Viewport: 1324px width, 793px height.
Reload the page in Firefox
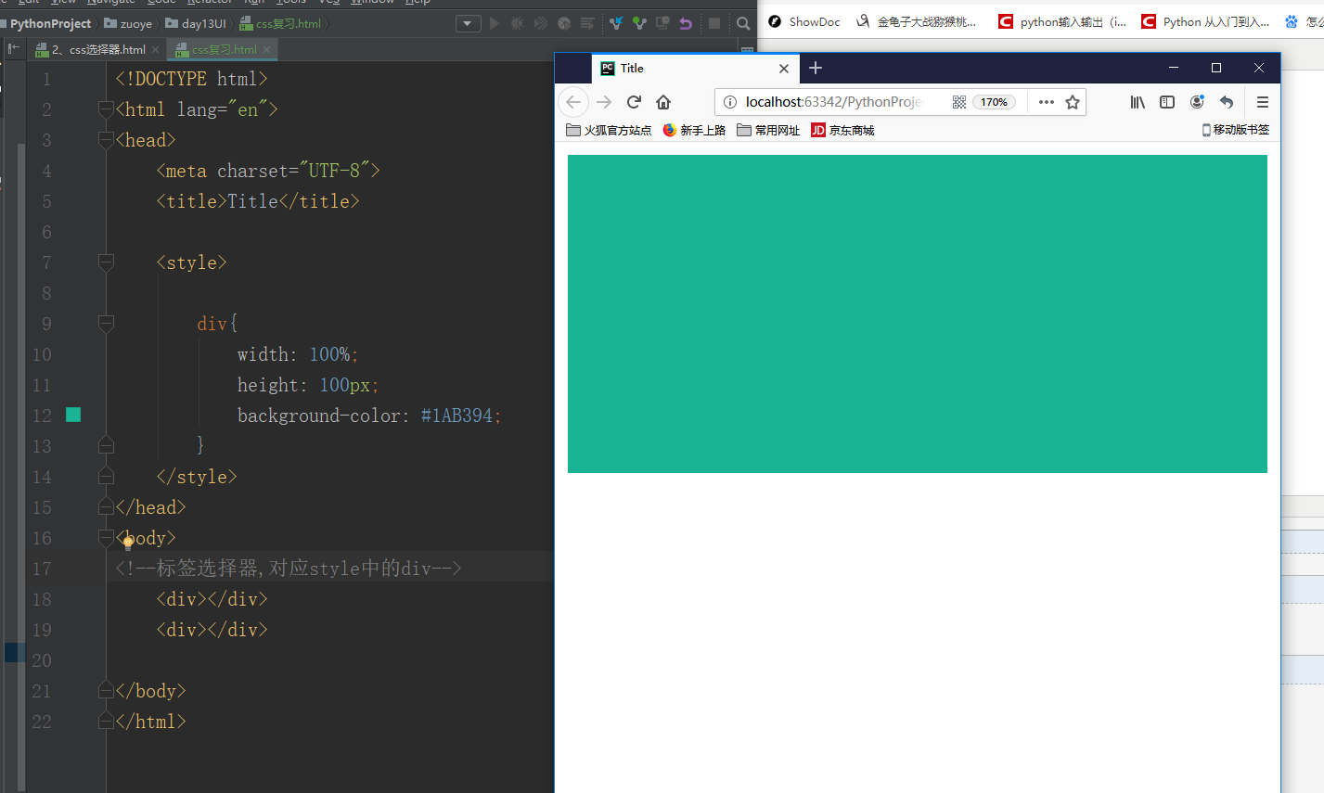coord(634,102)
